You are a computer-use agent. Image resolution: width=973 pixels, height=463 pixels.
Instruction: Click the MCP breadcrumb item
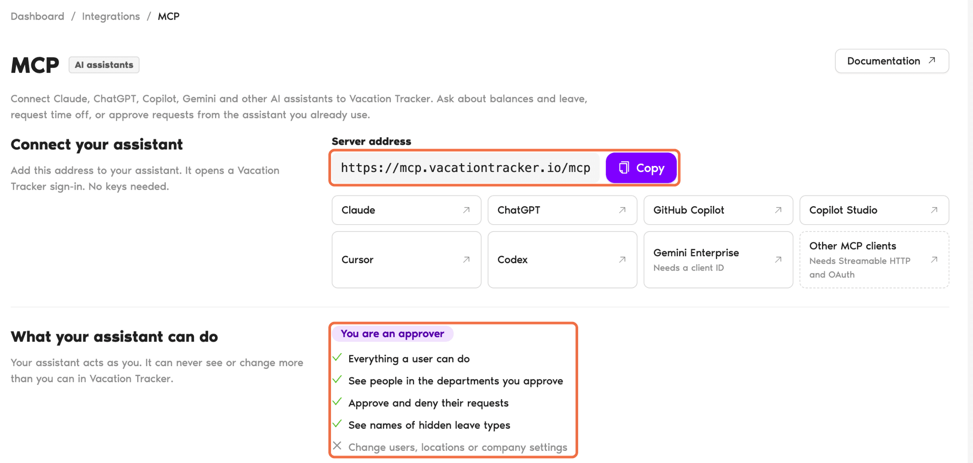point(169,17)
